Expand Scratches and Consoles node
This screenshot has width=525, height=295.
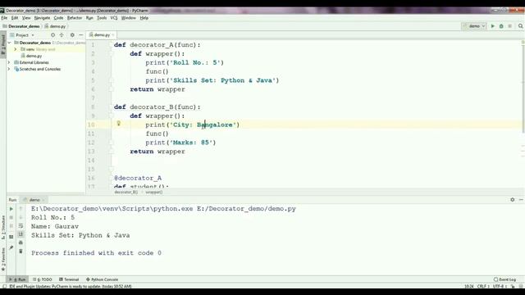pyautogui.click(x=9, y=69)
